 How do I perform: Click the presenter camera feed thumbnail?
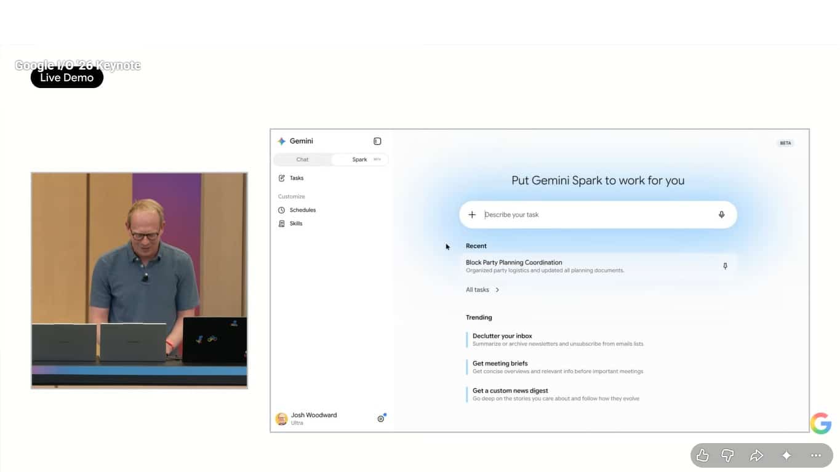140,281
